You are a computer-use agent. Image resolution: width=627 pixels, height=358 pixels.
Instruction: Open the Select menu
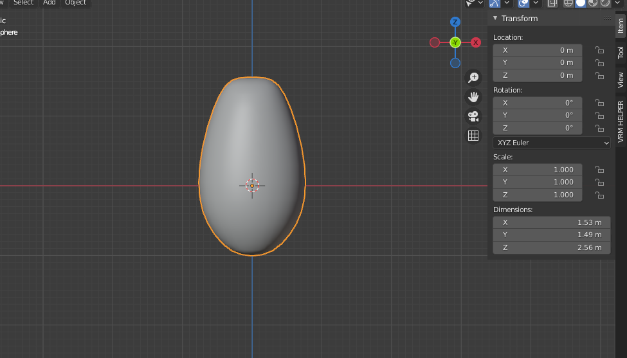click(x=23, y=3)
